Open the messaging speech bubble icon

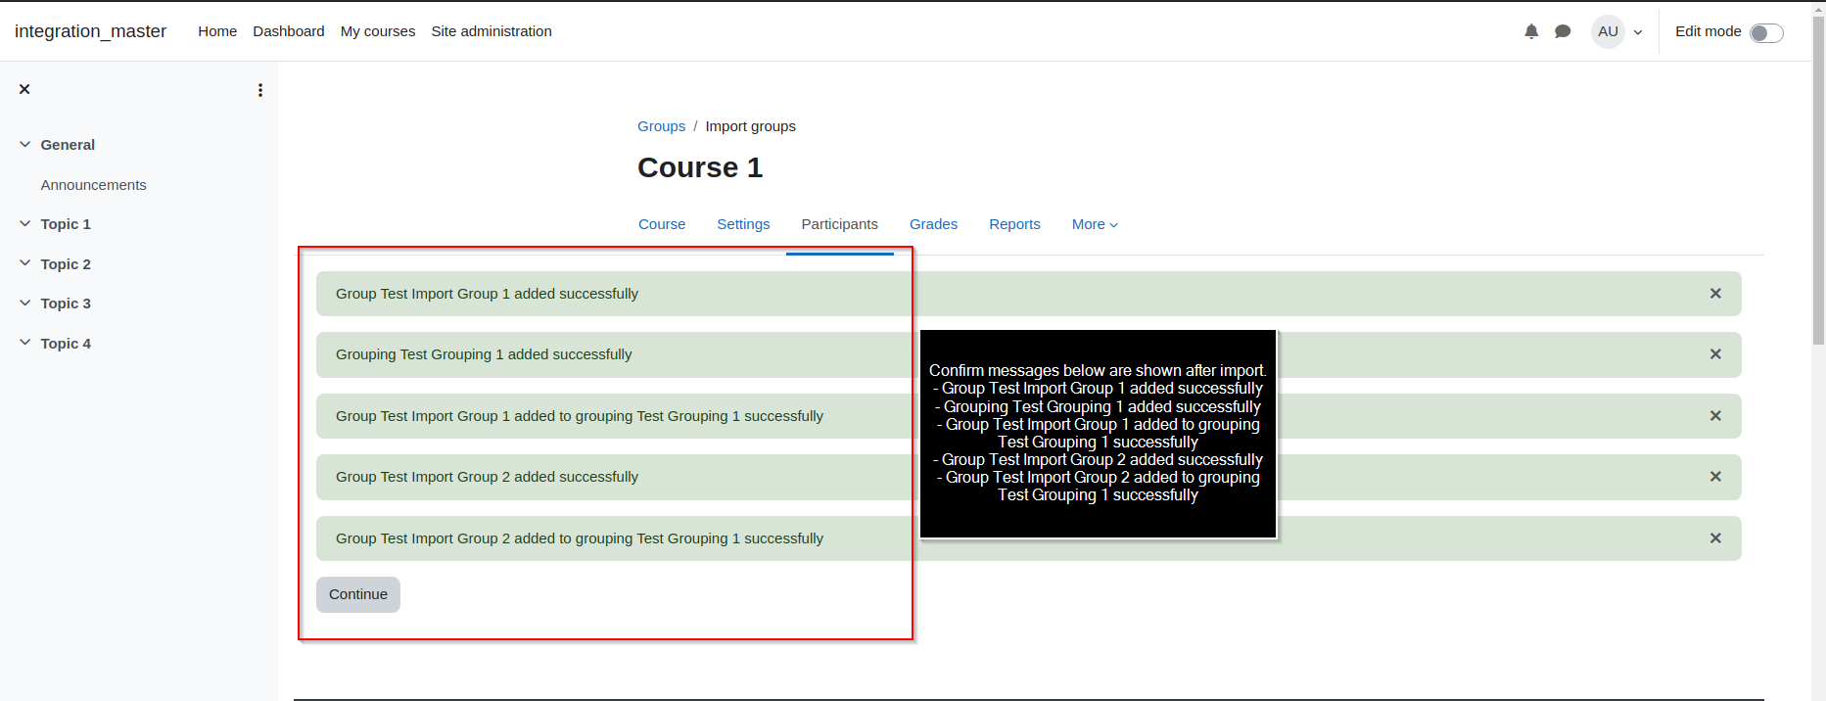(x=1563, y=31)
